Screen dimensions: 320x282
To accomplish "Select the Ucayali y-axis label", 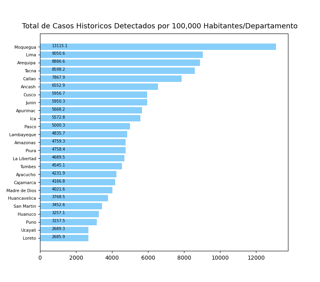I will tap(28, 230).
